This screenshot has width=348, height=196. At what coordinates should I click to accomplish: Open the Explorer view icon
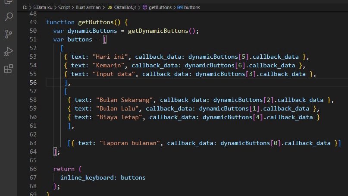(x=9, y=2)
